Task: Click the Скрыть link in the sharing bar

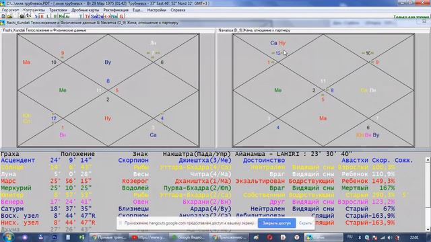Action: click(x=305, y=223)
